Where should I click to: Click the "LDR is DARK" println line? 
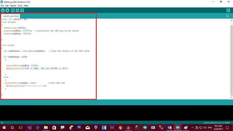coord(37,69)
